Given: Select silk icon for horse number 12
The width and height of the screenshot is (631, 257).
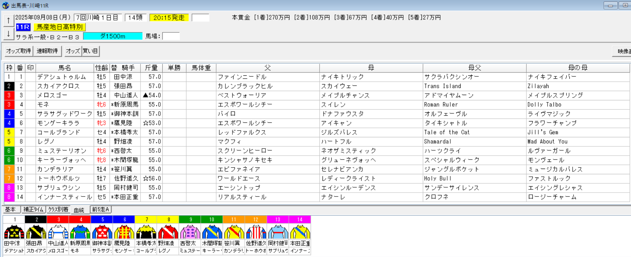Looking at the screenshot, I should pyautogui.click(x=256, y=232).
